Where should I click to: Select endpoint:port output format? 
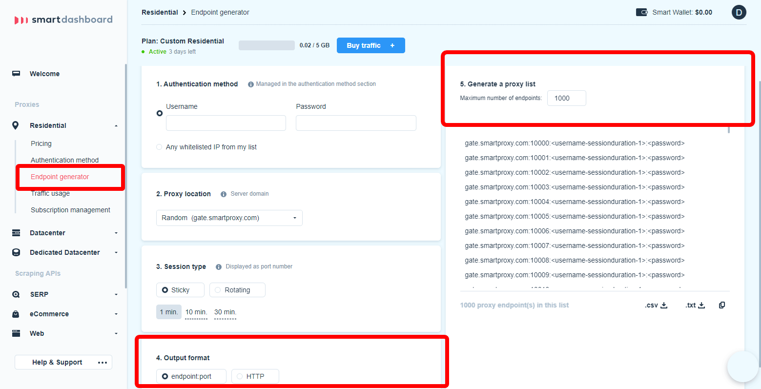(x=191, y=376)
